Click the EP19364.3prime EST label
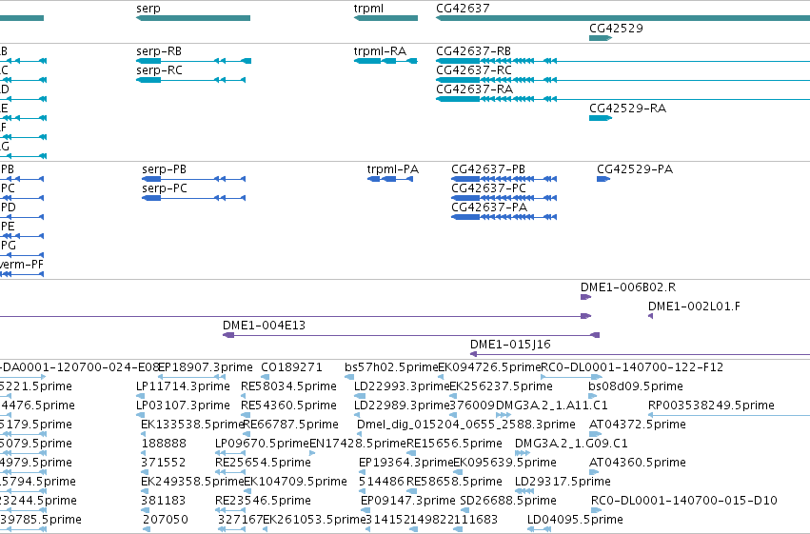This screenshot has height=534, width=810. 406,463
